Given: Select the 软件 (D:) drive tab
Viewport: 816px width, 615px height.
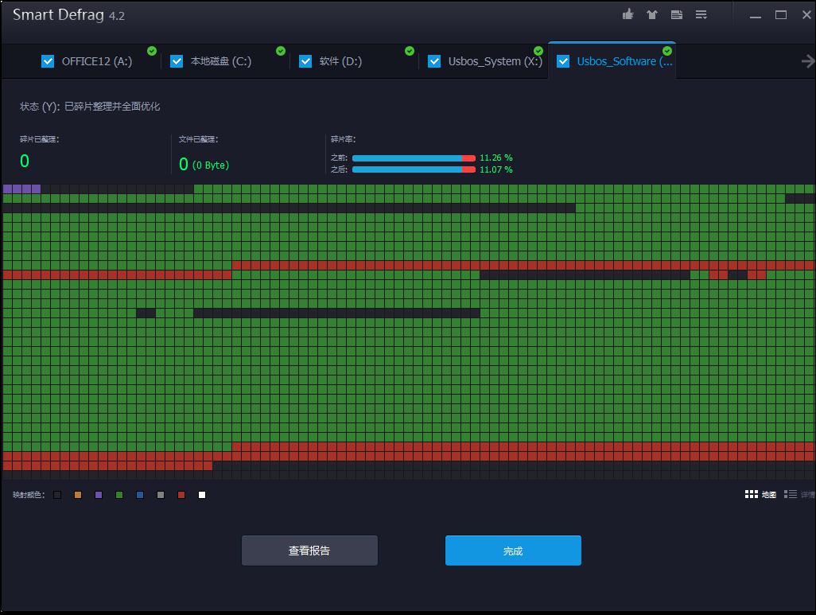Looking at the screenshot, I should click(340, 61).
